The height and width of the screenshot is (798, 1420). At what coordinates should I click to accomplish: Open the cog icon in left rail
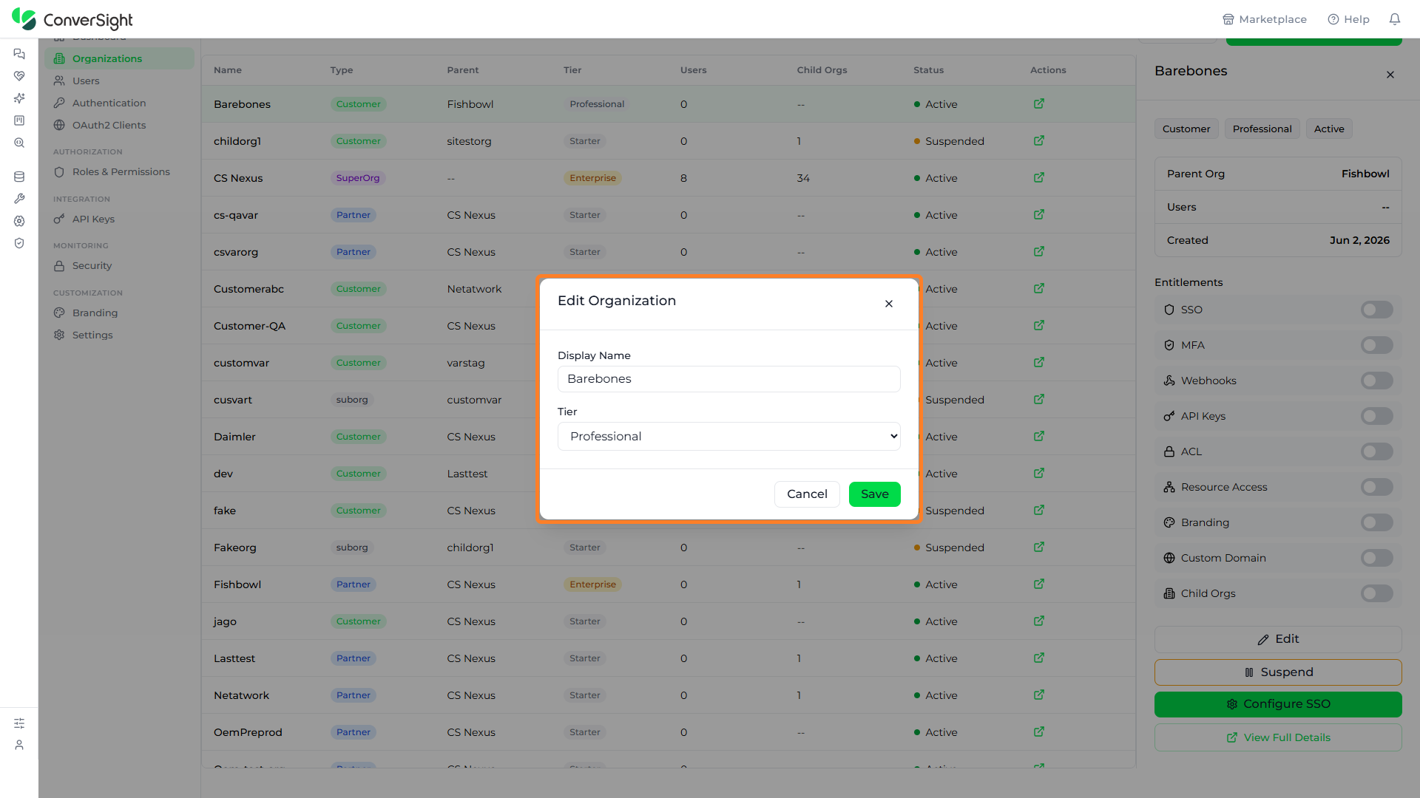19,221
